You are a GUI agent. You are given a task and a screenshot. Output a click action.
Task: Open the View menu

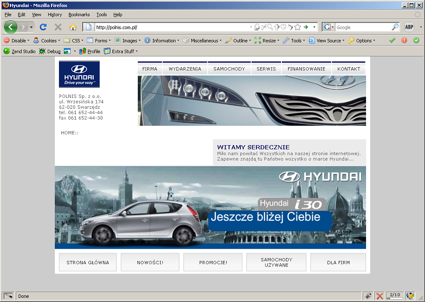click(36, 15)
